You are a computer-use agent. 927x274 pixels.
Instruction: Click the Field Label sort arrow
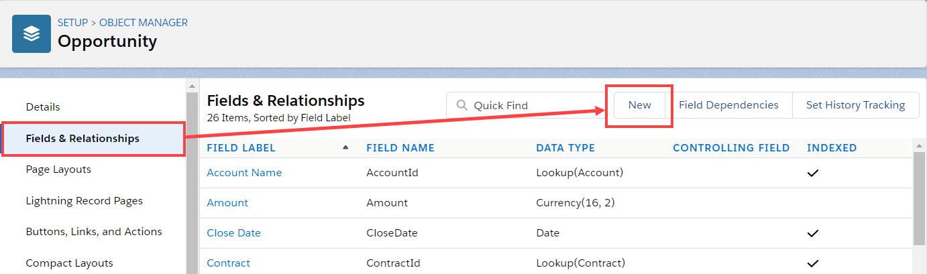point(345,147)
